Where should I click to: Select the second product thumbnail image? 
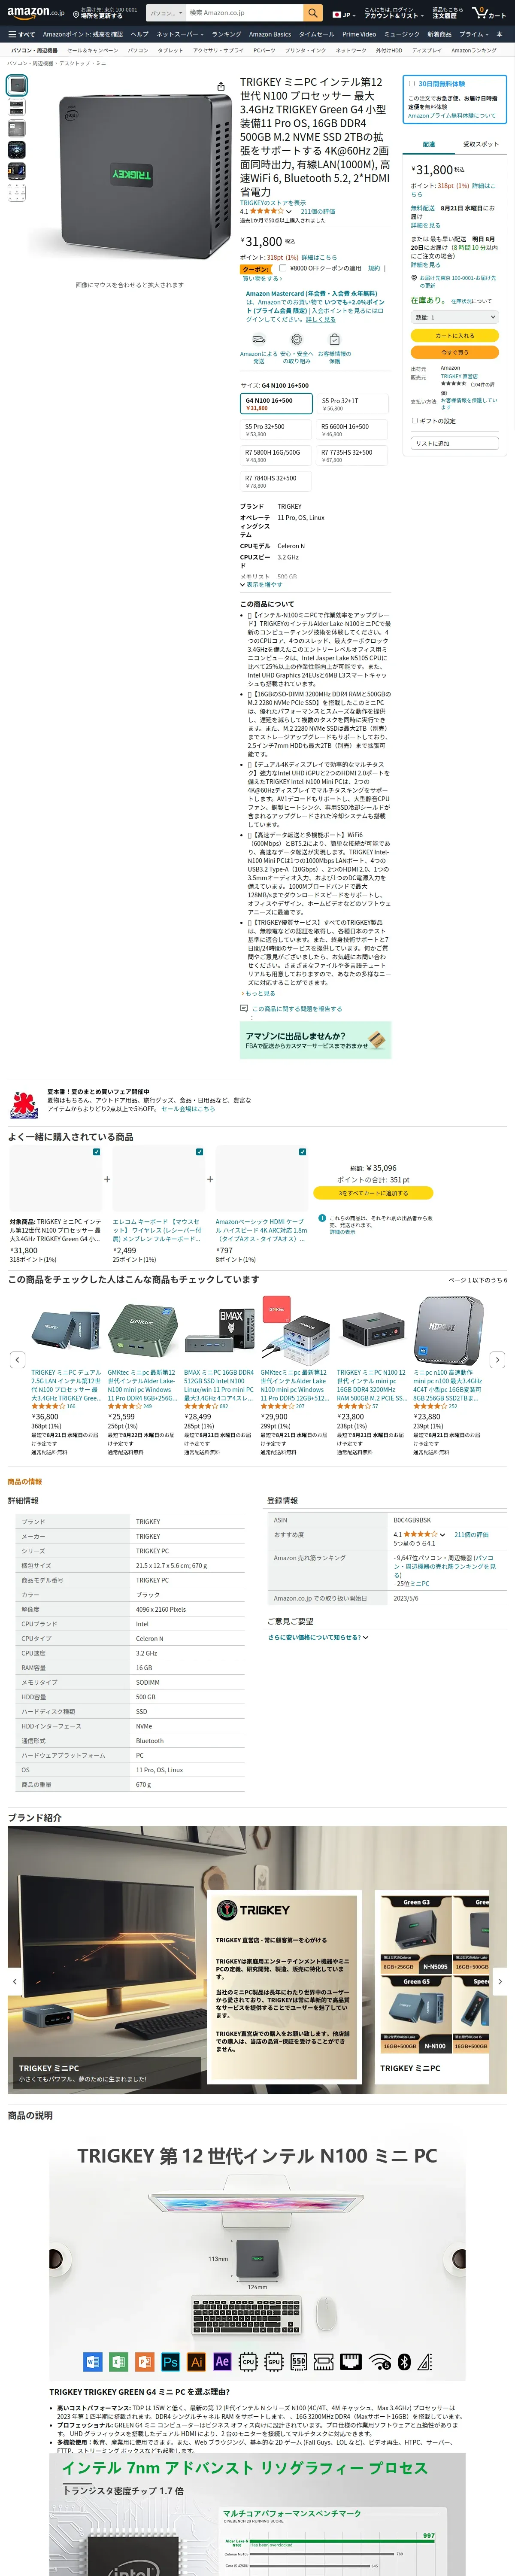[x=17, y=107]
